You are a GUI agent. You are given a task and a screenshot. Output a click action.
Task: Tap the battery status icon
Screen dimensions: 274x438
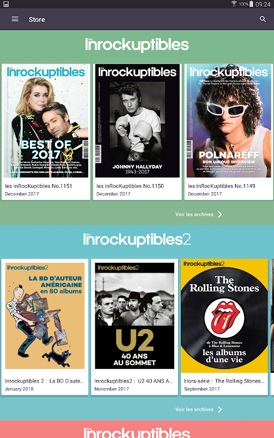[252, 4]
